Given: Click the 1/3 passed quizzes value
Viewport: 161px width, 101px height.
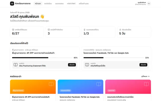Looking at the screenshot, I should coord(86,33).
